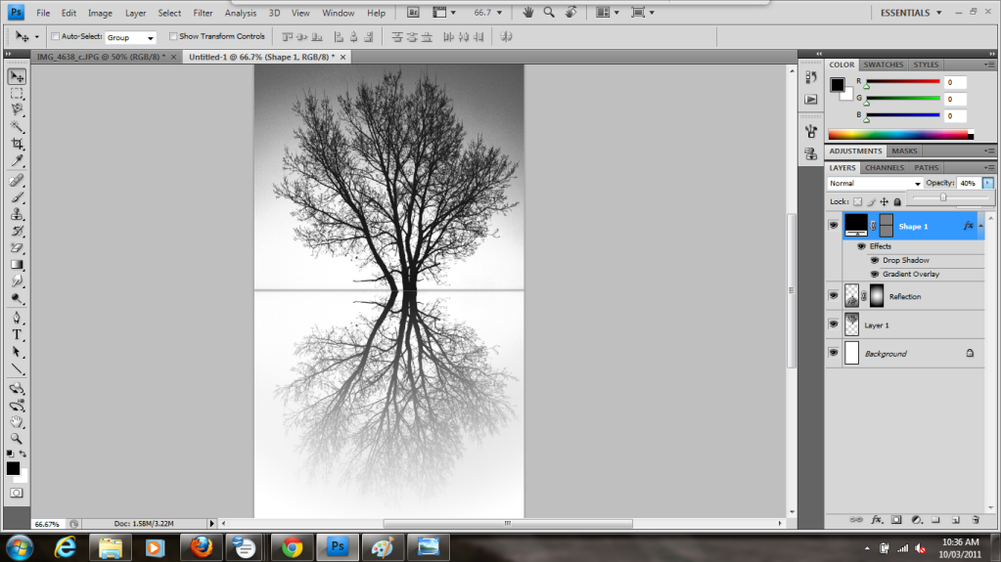Screen dimensions: 1001x562
Task: Hide the Shape 1 layer
Action: click(x=833, y=225)
